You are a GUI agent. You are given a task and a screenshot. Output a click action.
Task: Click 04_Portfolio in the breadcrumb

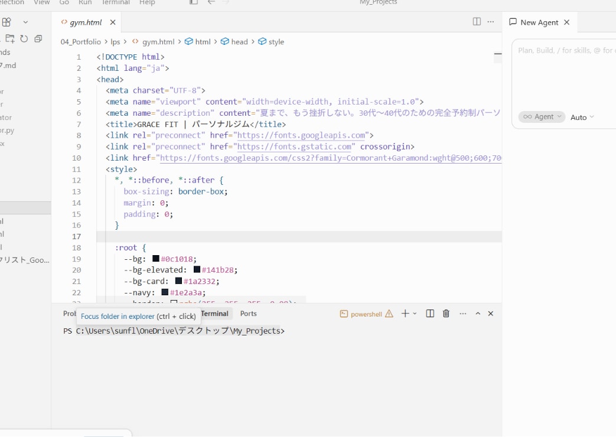[80, 42]
